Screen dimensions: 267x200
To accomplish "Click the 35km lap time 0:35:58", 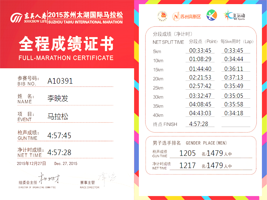I will [x=234, y=104].
